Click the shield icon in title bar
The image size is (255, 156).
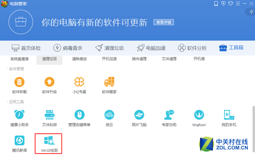[223, 4]
